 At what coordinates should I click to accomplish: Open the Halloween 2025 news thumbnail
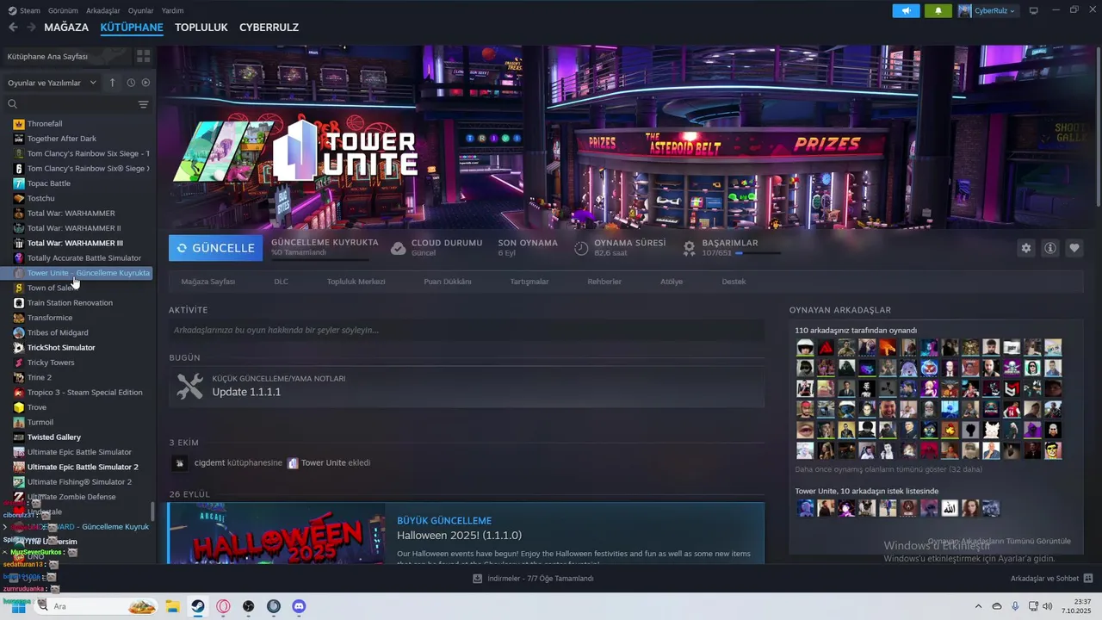click(277, 534)
